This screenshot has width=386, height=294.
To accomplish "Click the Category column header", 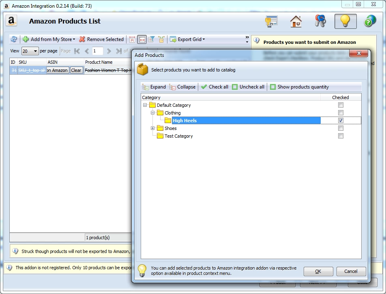I will (x=231, y=97).
